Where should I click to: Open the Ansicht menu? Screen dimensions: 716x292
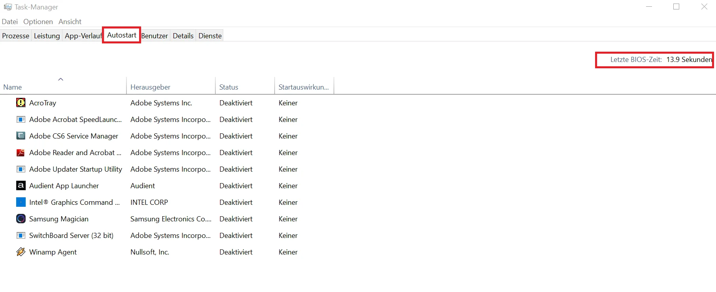(70, 22)
